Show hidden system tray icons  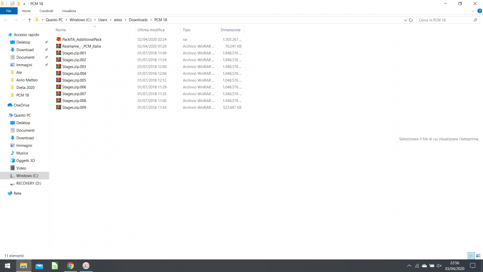(409, 266)
